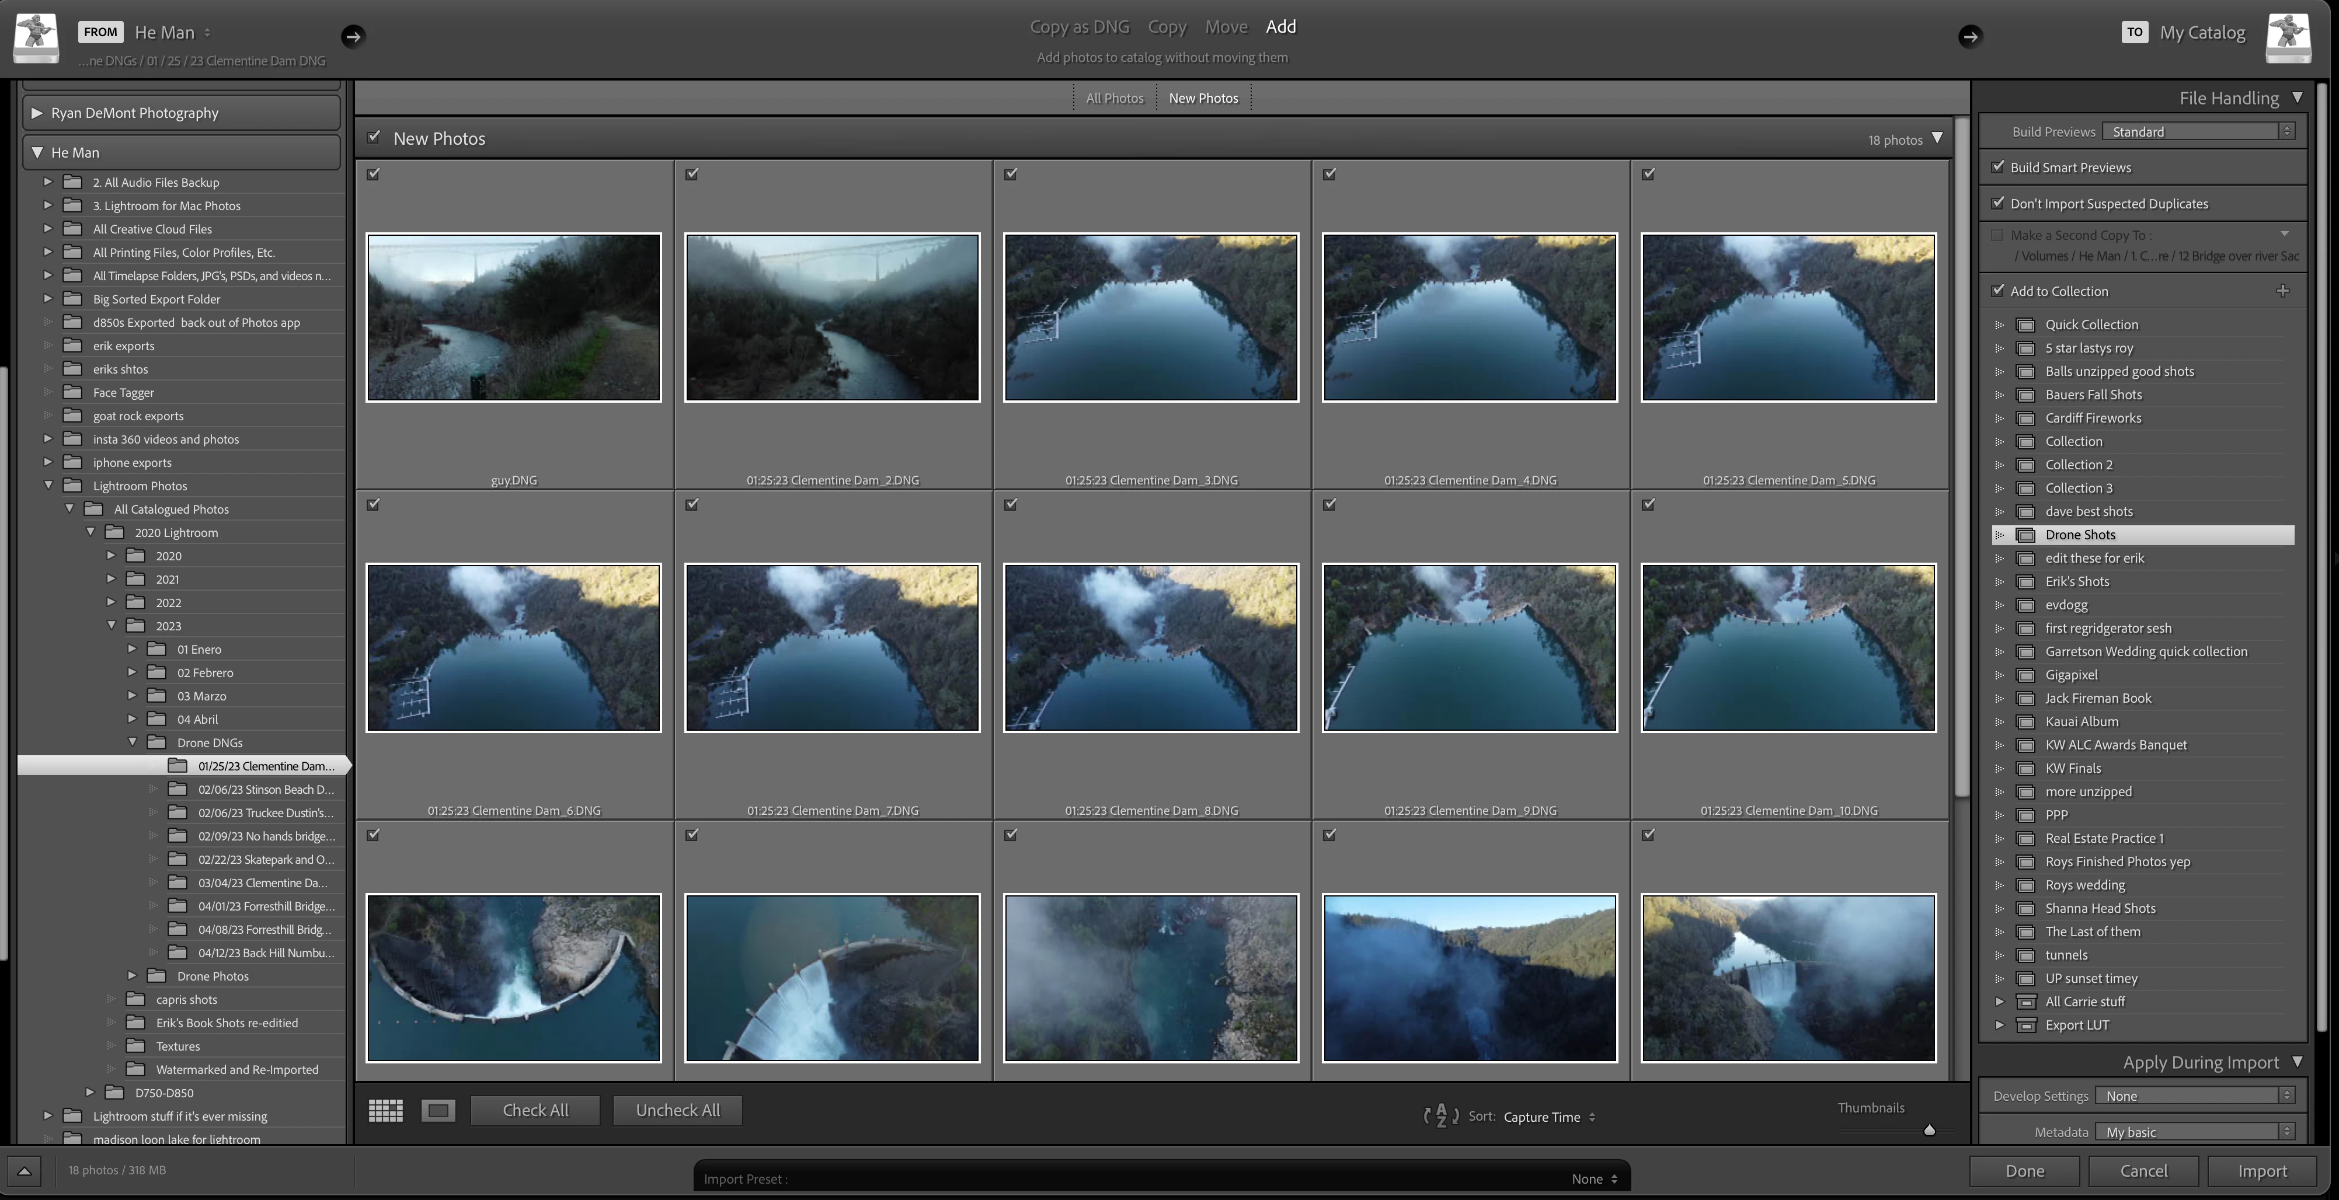Switch to loupe view icon
The image size is (2339, 1200).
click(438, 1110)
